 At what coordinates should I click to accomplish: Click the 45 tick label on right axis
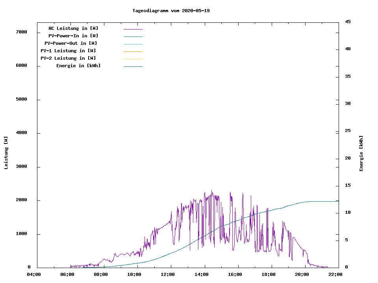(348, 22)
